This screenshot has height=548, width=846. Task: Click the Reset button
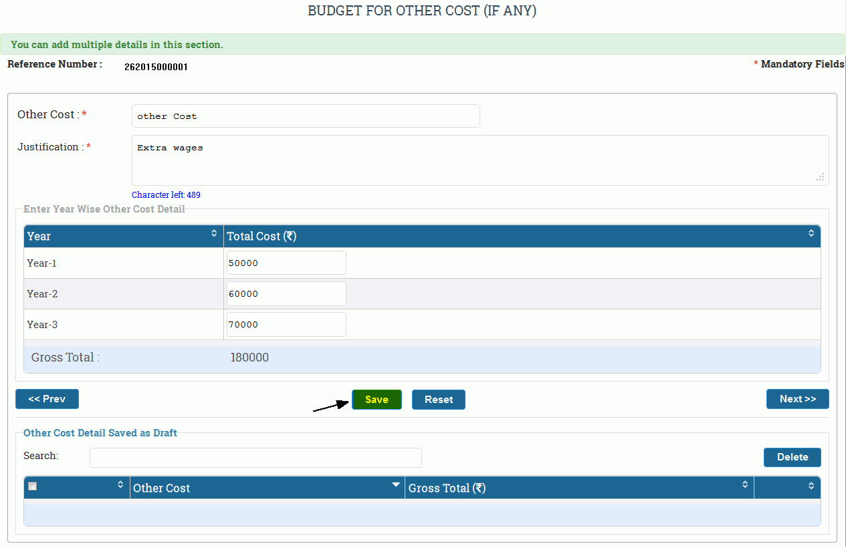tap(438, 400)
